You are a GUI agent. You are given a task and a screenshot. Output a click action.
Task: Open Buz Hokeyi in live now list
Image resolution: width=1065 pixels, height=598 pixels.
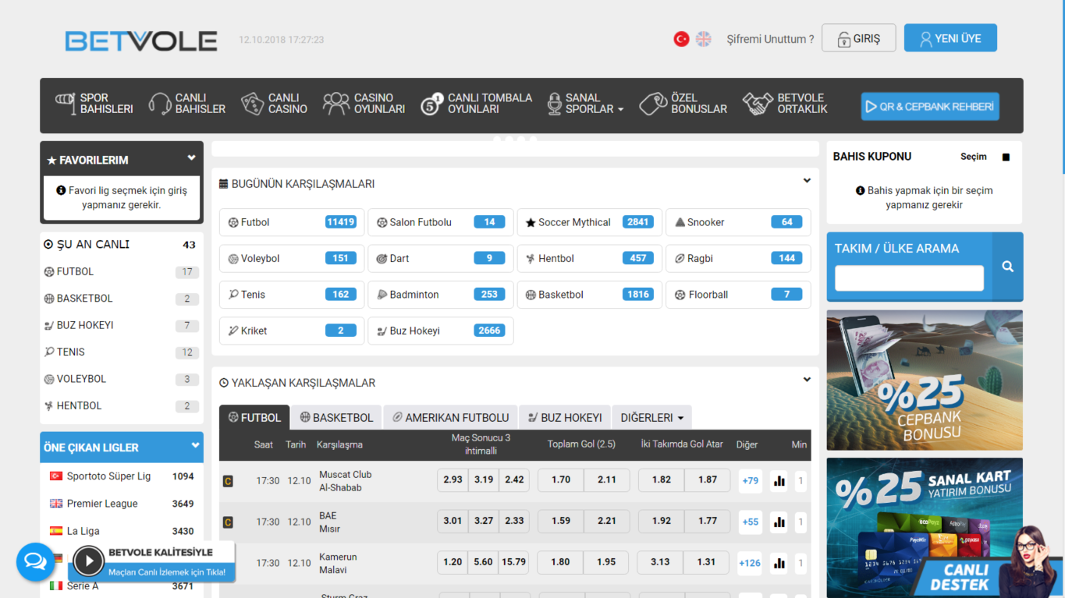tap(122, 325)
